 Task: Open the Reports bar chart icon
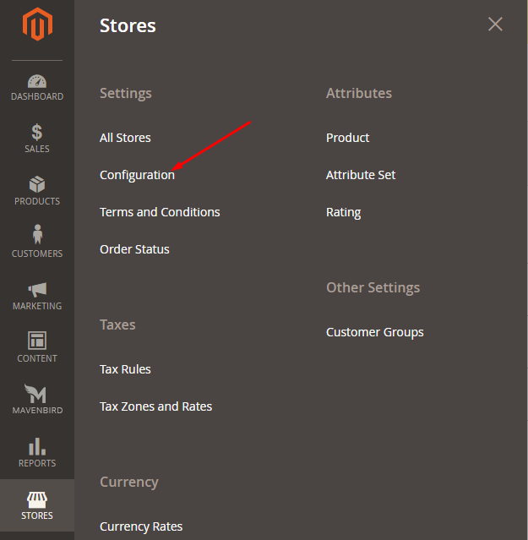pyautogui.click(x=37, y=446)
